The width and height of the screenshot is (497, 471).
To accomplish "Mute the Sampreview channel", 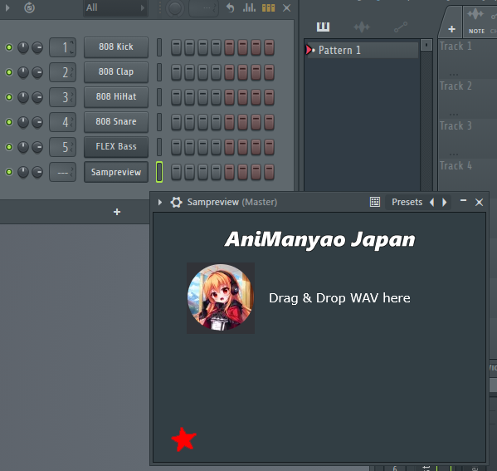I will pyautogui.click(x=9, y=172).
